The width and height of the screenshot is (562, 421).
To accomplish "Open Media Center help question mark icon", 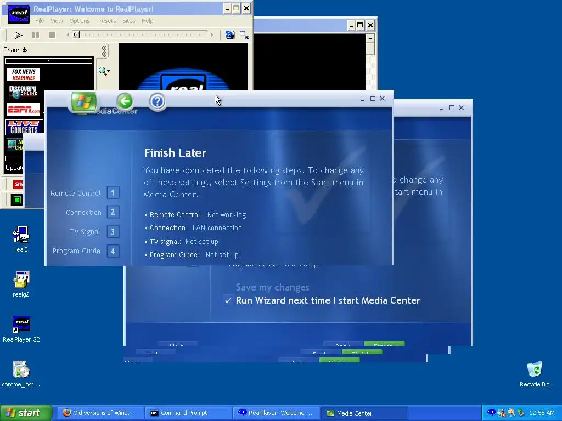I will [x=158, y=101].
